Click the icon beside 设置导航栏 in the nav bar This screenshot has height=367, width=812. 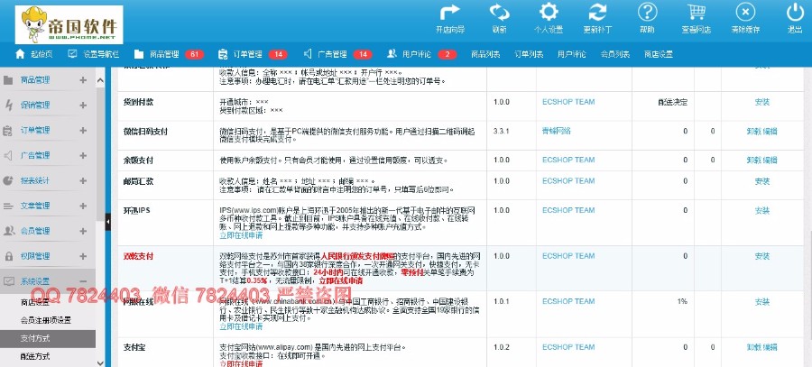[x=72, y=54]
